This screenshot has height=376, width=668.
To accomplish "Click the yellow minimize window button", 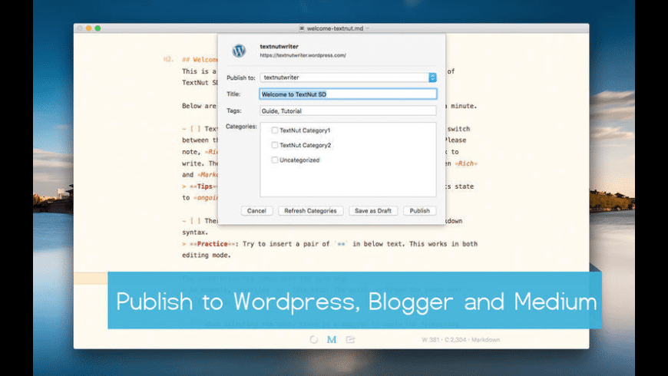I will click(x=88, y=28).
